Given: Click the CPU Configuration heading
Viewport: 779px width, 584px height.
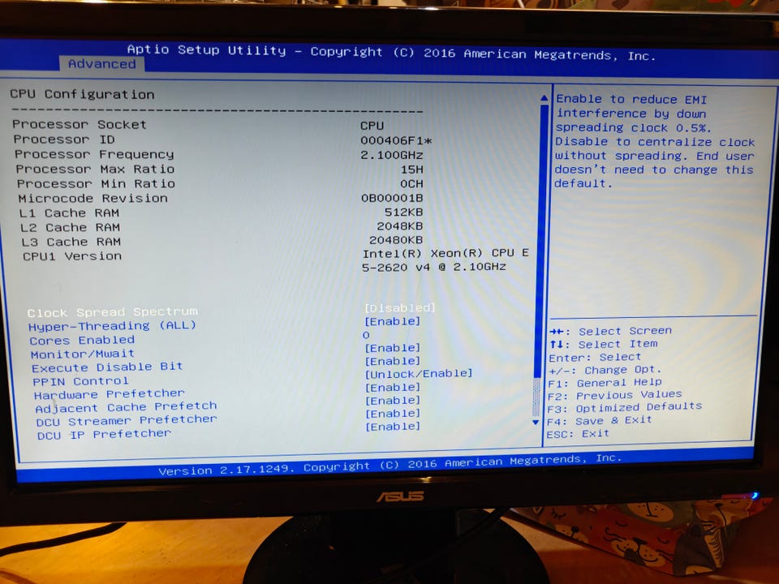Looking at the screenshot, I should [x=82, y=94].
